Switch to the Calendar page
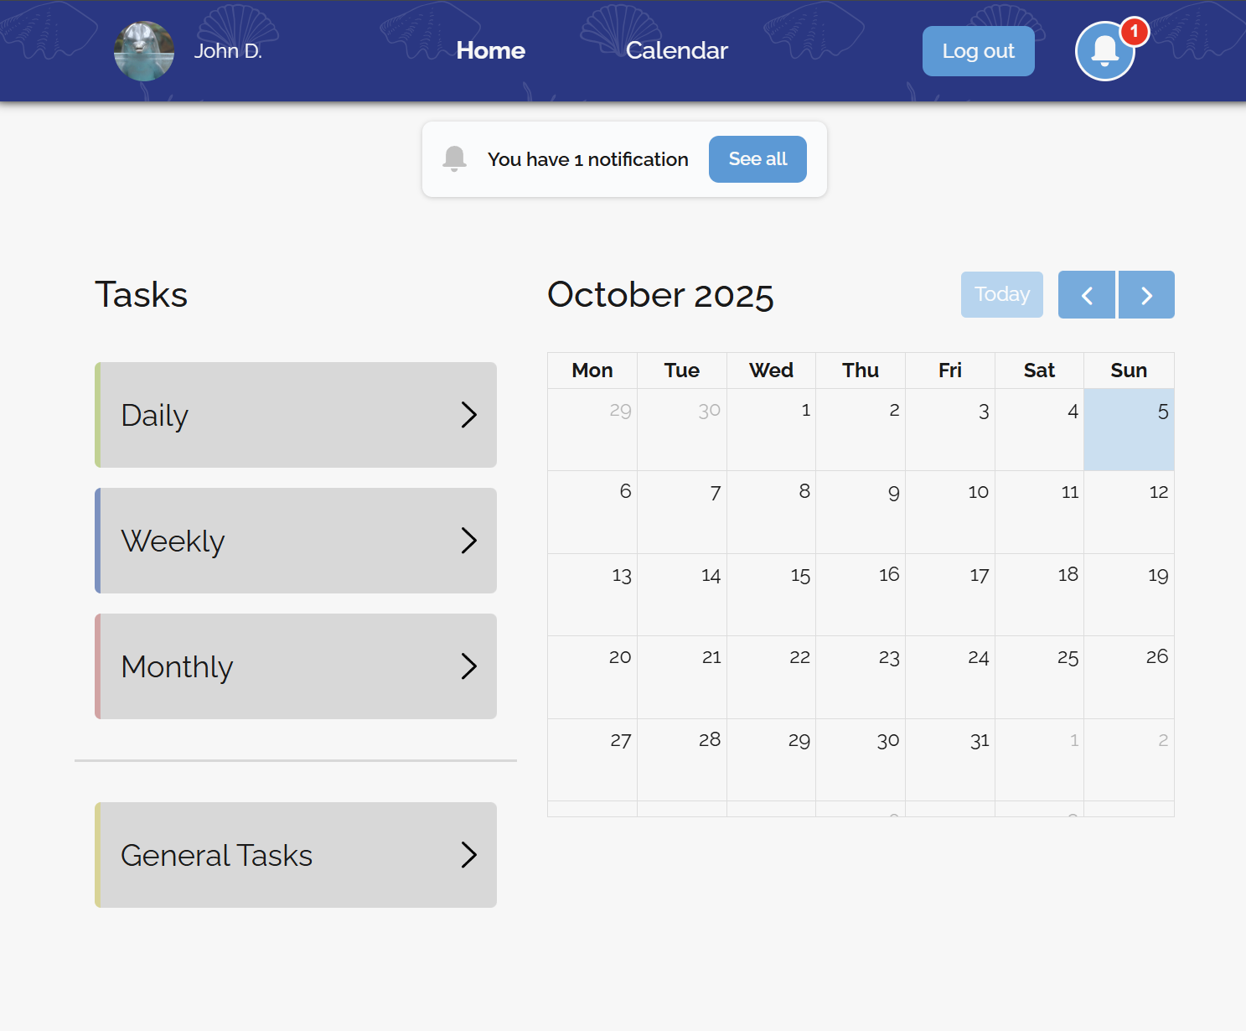 point(676,51)
